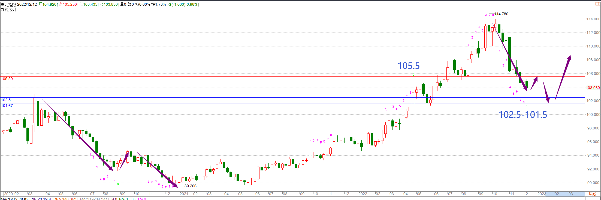This screenshot has height=200, width=601.
Task: Click the 114.000 price axis label
Action: point(593,19)
